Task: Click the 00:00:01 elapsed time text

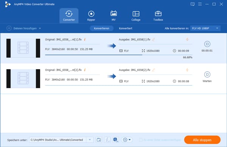Action: coord(207,51)
